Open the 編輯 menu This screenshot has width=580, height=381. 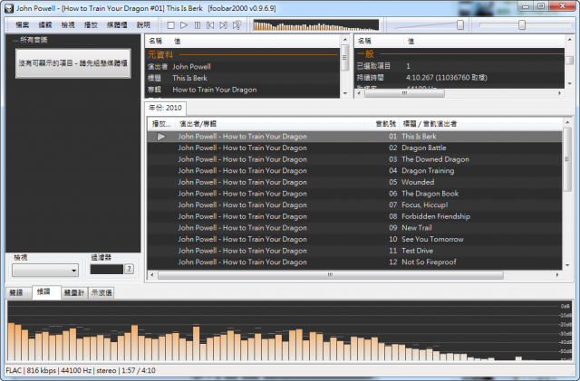pos(45,25)
